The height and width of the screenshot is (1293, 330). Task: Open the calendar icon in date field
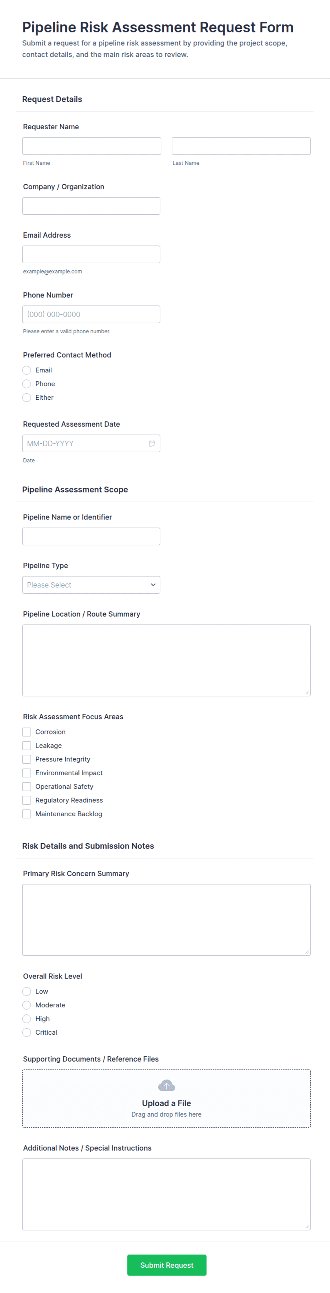coord(152,443)
